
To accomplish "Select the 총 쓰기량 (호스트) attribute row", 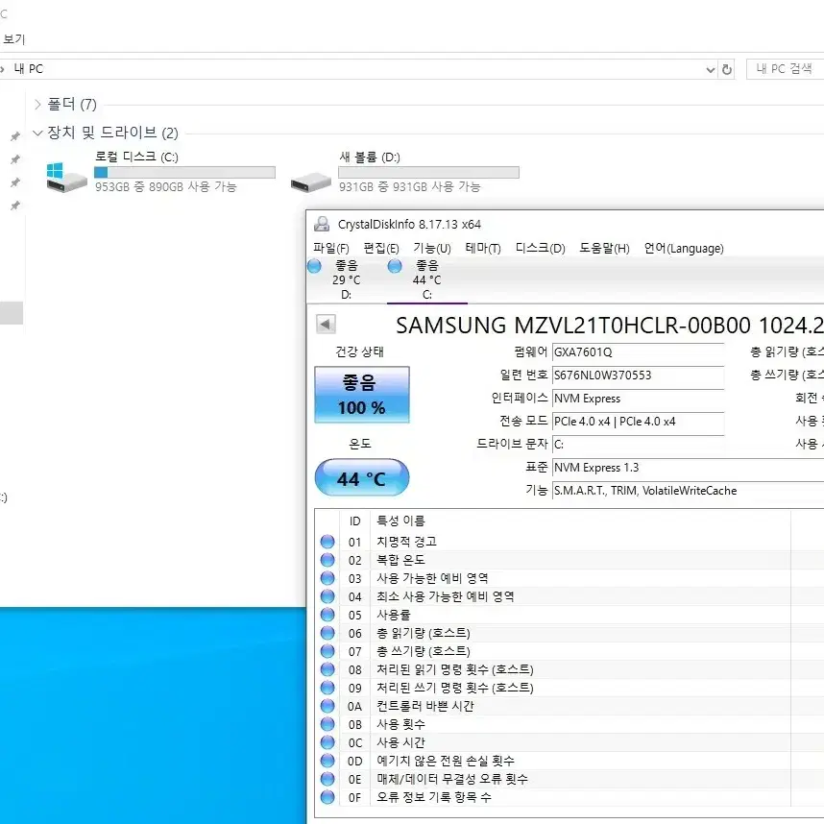I will 570,651.
